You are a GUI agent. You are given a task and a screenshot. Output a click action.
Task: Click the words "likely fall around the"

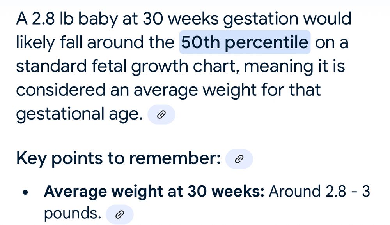pos(95,42)
